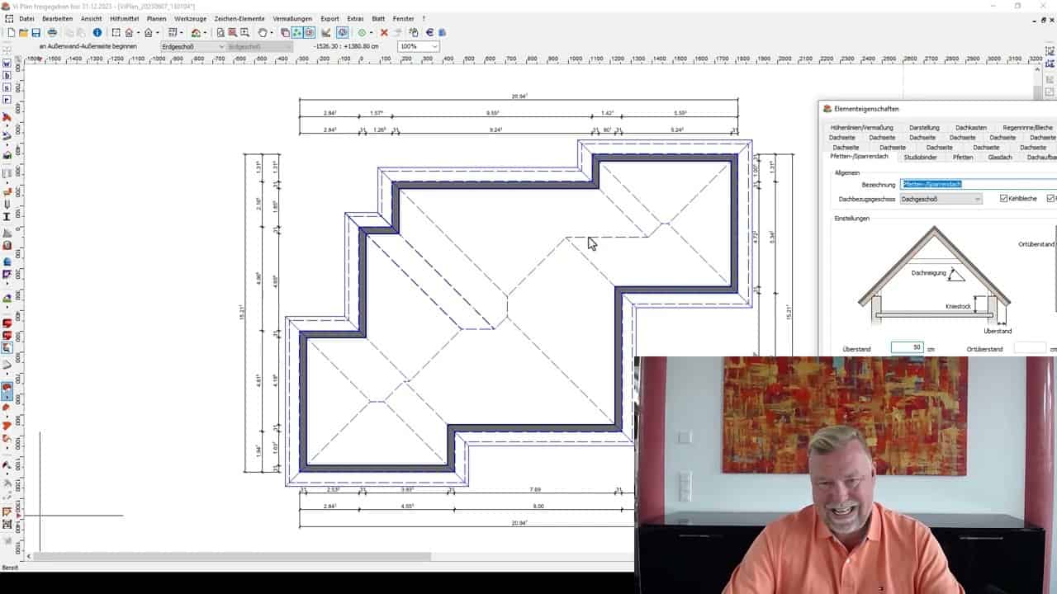This screenshot has height=594, width=1057.
Task: Open the Bearbeiten menu
Action: tap(57, 18)
